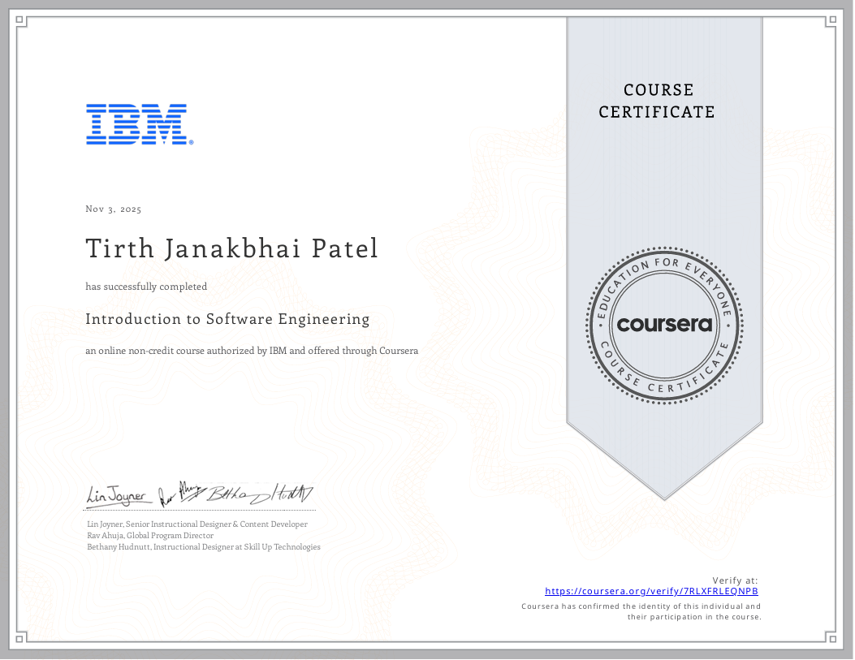Select the 'COURSE CERTIFICATE' heading
Viewport: 855px width, 660px height.
(657, 101)
